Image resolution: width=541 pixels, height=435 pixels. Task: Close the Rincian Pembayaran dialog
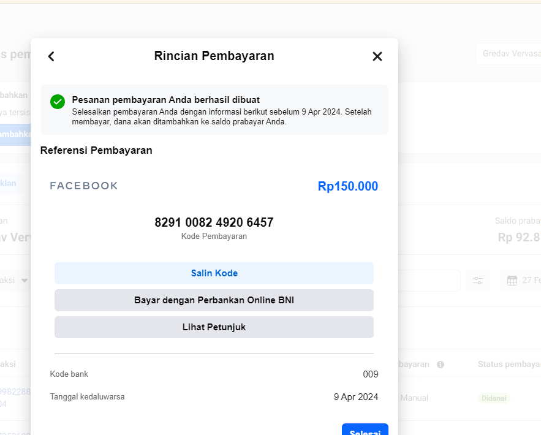click(377, 56)
